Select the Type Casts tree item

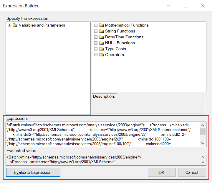115,49
